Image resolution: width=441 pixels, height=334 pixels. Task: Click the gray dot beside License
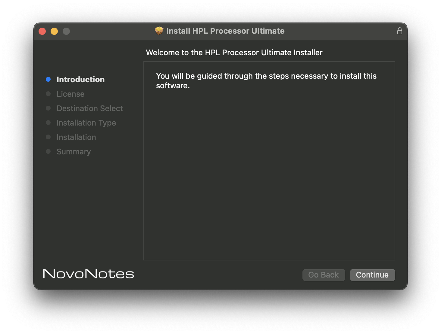pos(48,94)
